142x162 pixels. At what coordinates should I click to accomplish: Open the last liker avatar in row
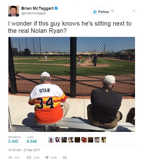(104, 140)
